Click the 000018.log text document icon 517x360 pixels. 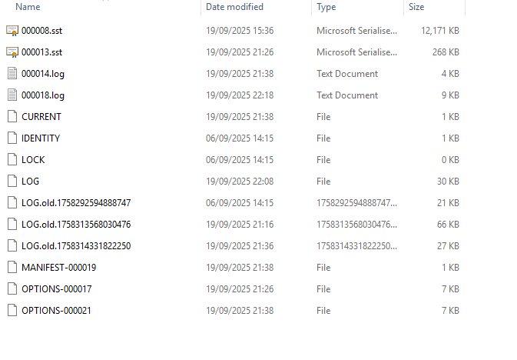coord(12,95)
